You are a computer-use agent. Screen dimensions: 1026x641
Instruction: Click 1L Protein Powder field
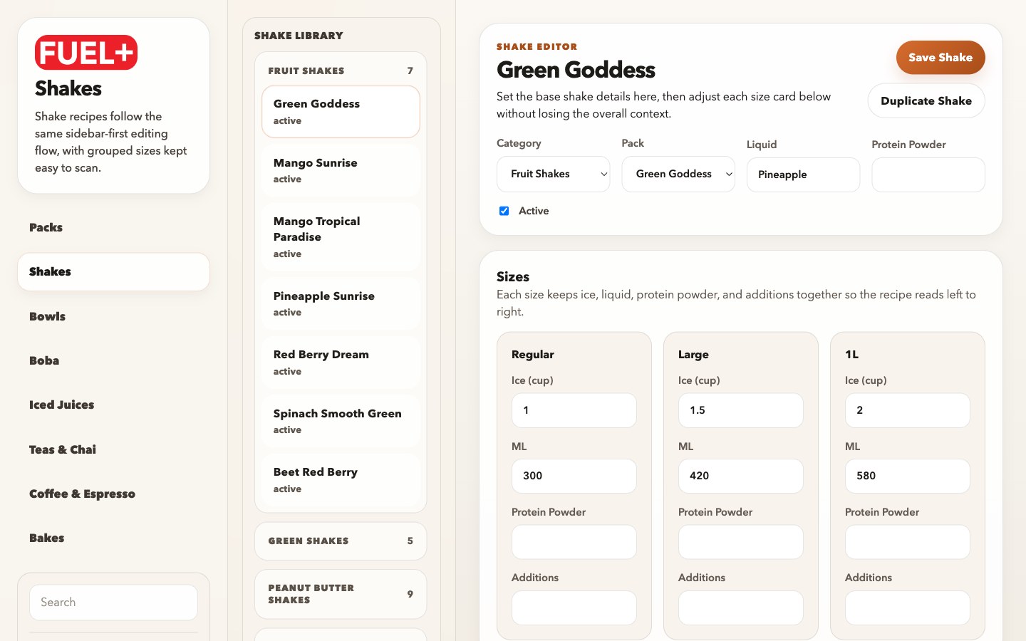[908, 542]
